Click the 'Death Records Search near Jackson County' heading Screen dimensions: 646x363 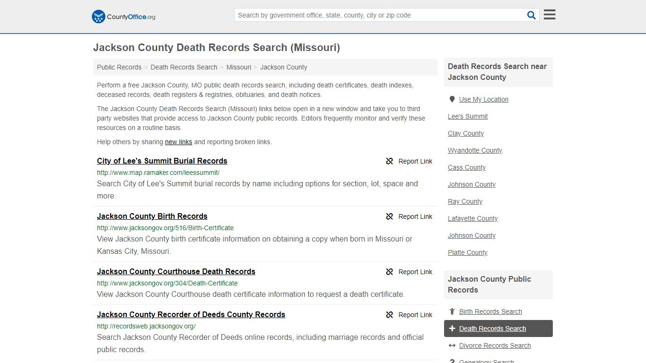pyautogui.click(x=498, y=72)
